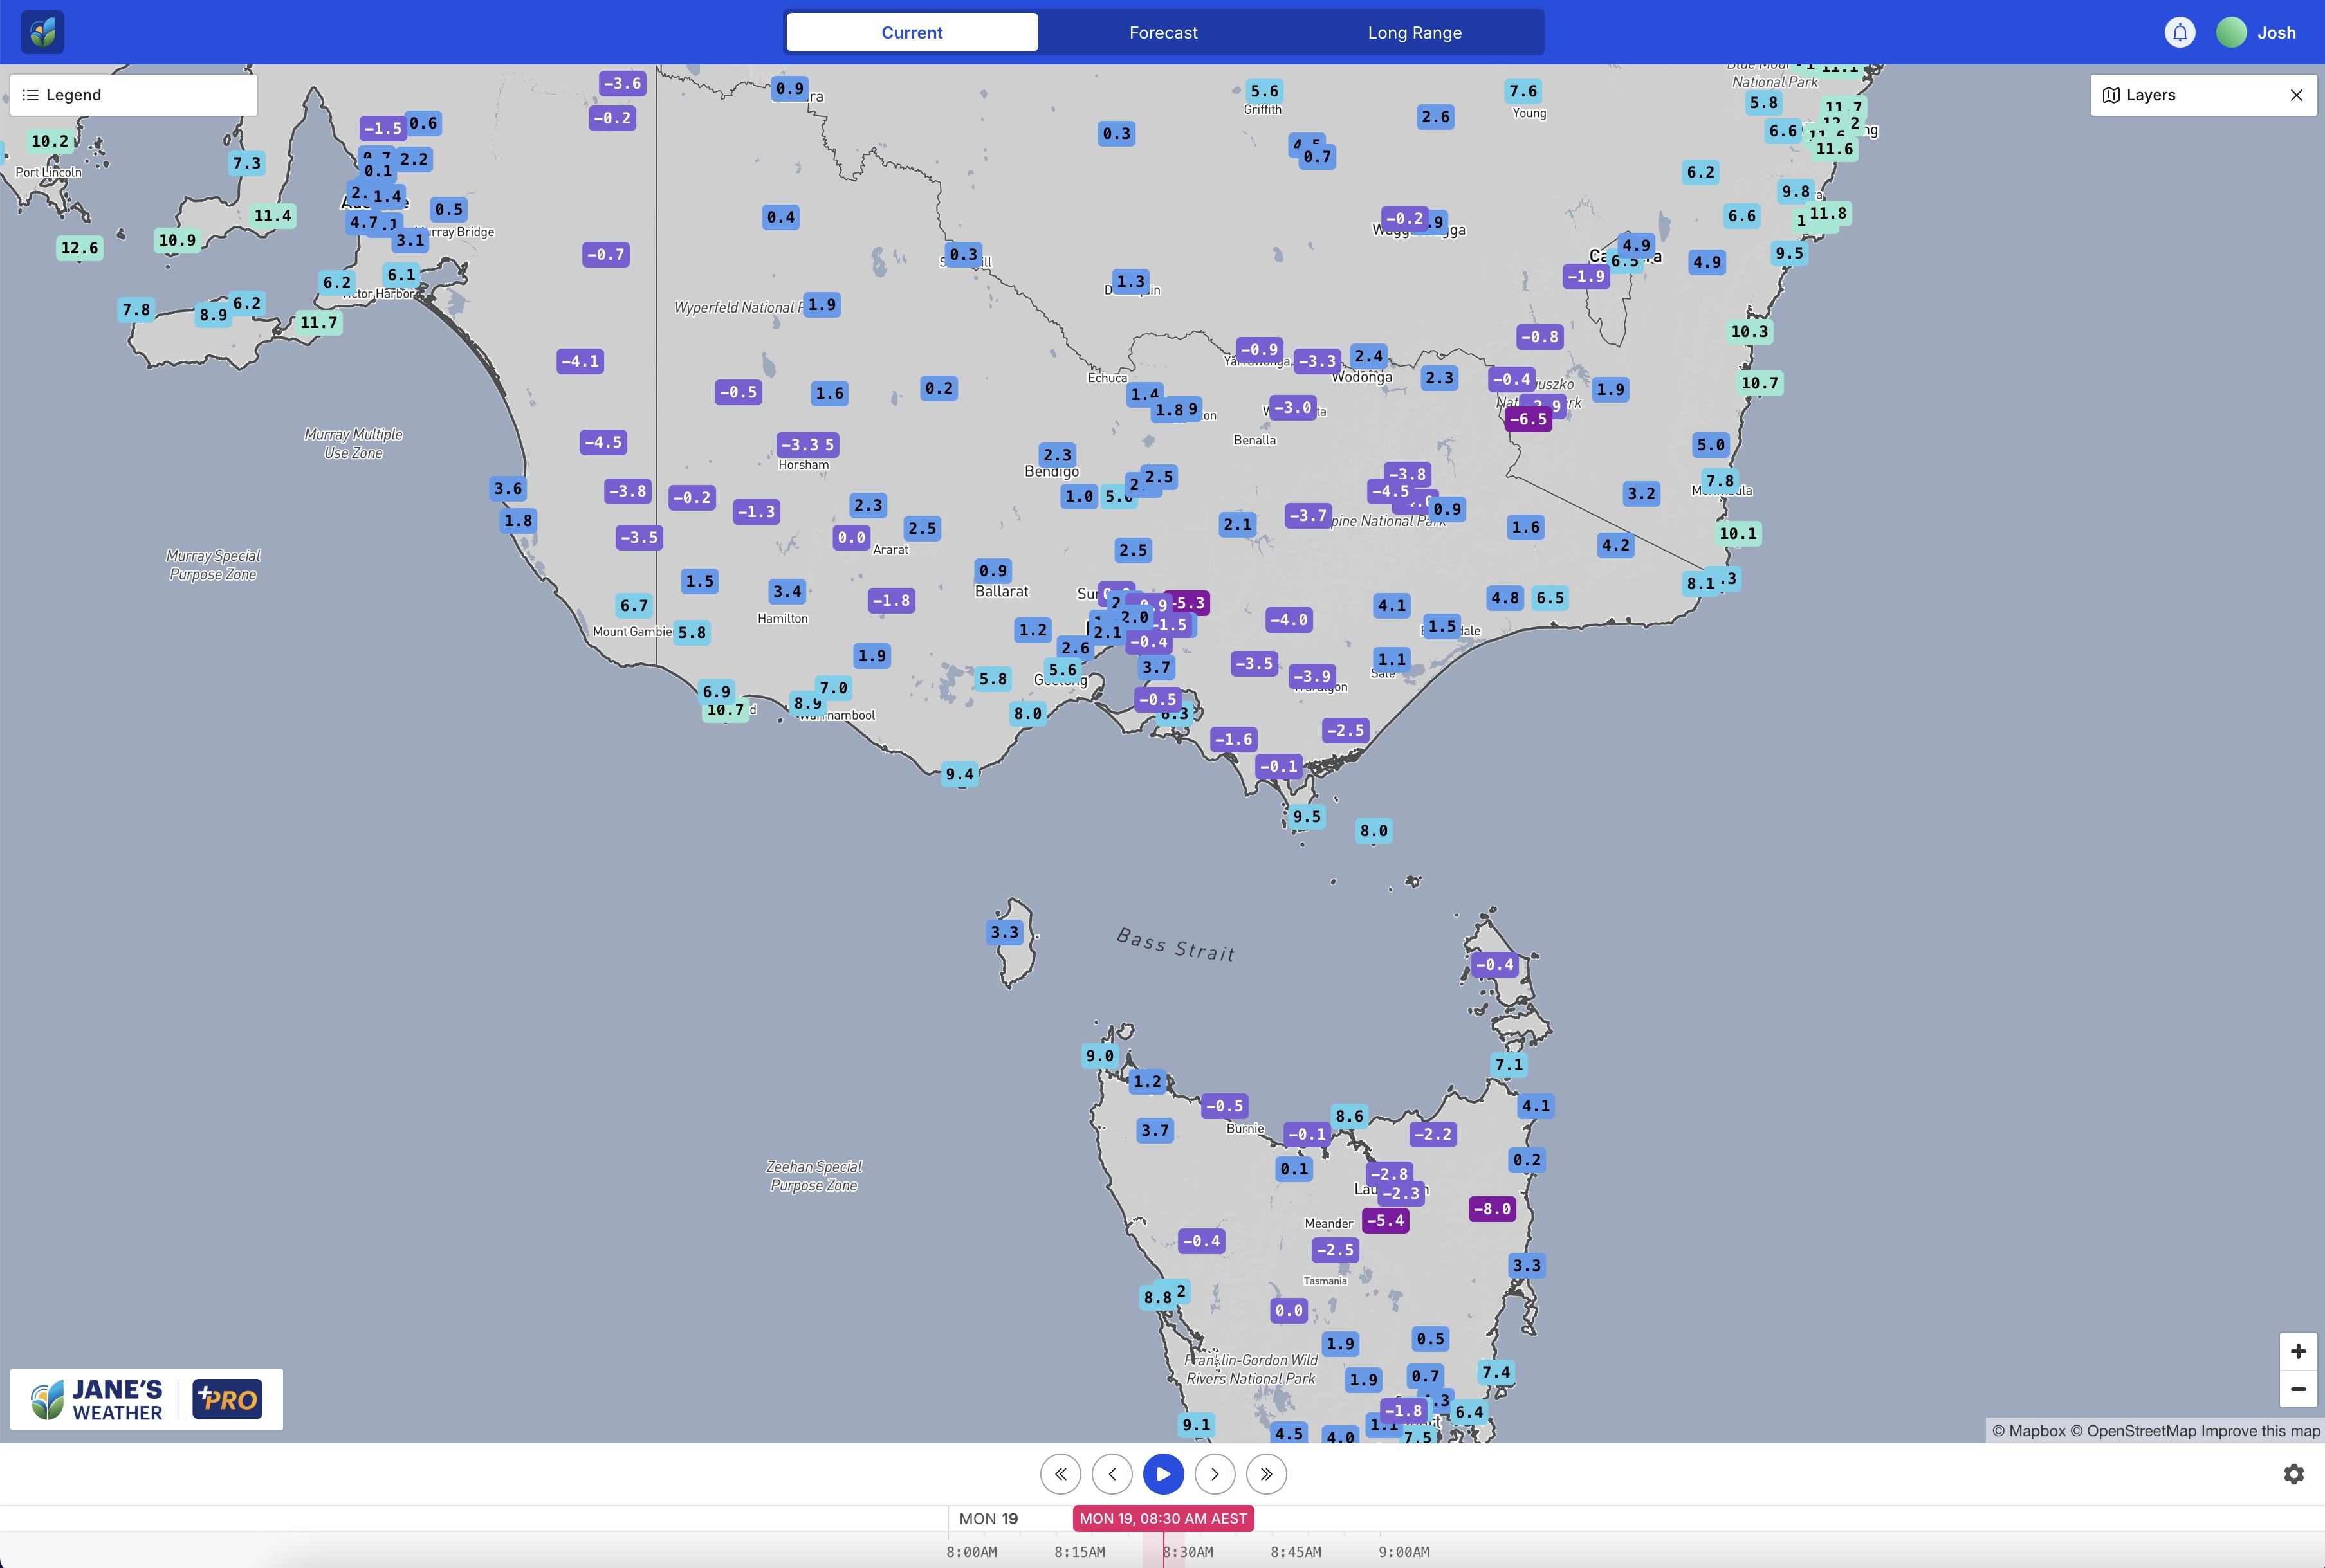Click the 7.1 marker northeast Tasmania

(x=1509, y=1065)
